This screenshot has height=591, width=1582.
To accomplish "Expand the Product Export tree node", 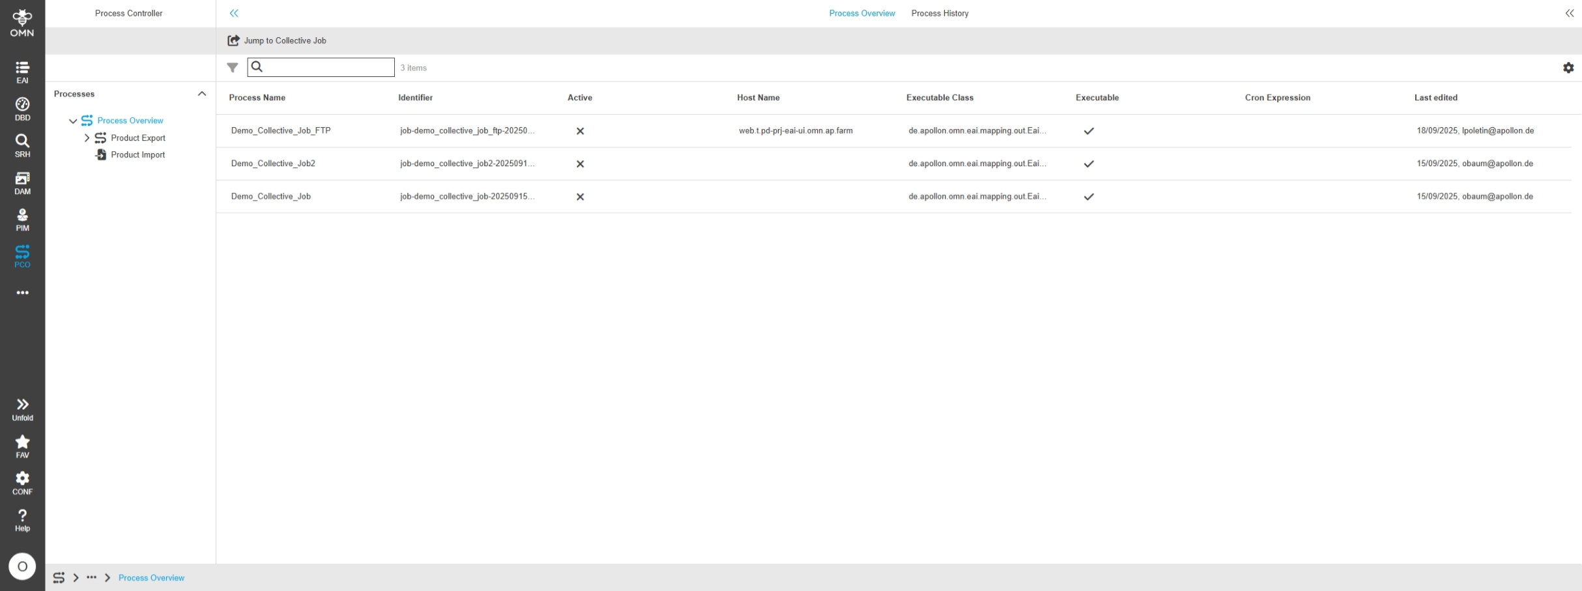I will [x=87, y=138].
